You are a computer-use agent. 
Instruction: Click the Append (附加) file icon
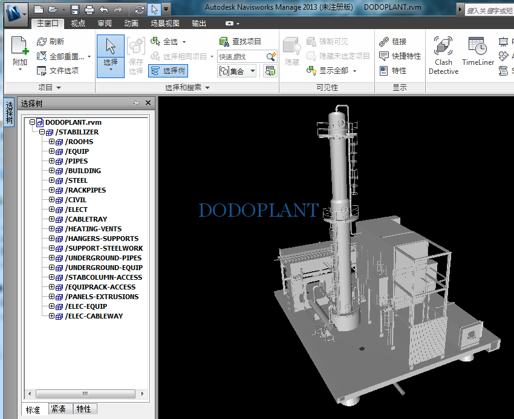[20, 46]
